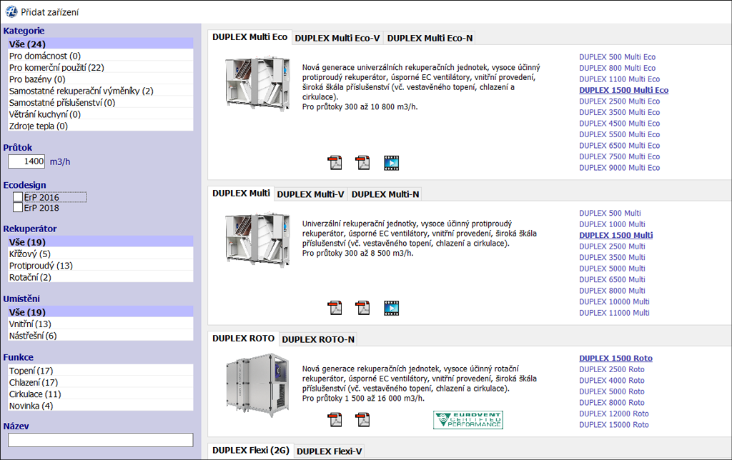This screenshot has width=732, height=460.
Task: Pick Zdroje tepla (0) category
Action: (x=100, y=126)
